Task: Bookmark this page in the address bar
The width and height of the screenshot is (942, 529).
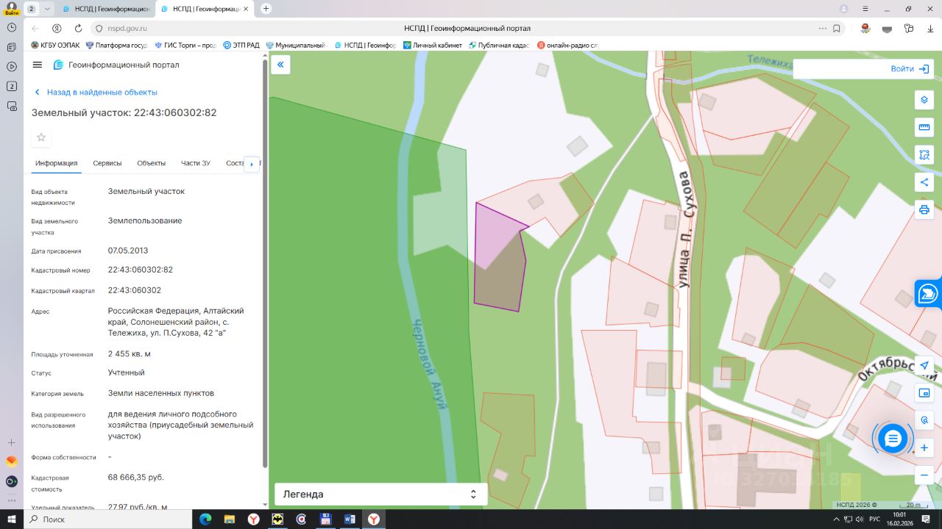Action: (x=837, y=29)
